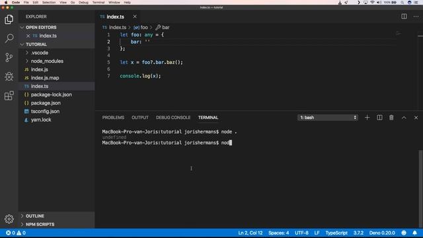423x238 pixels.
Task: Click the errors and warnings count
Action: 16,233
